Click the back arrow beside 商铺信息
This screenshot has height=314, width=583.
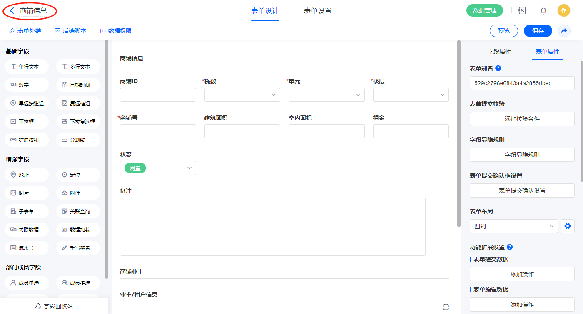click(12, 11)
